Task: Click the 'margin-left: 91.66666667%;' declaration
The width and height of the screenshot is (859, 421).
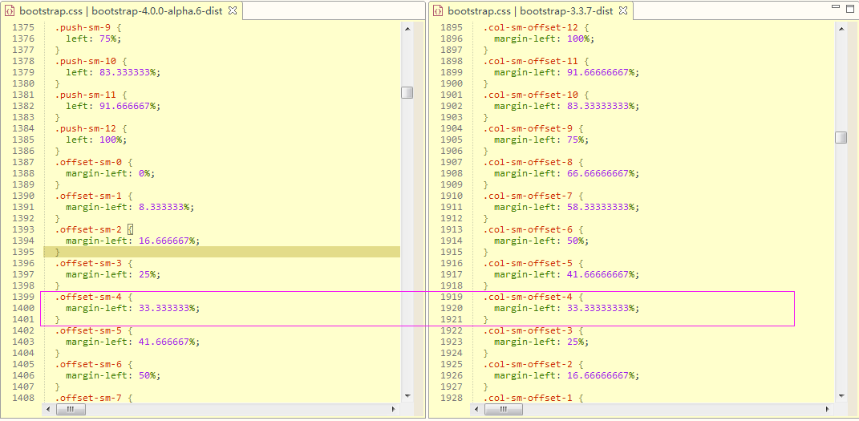Action: [x=566, y=72]
